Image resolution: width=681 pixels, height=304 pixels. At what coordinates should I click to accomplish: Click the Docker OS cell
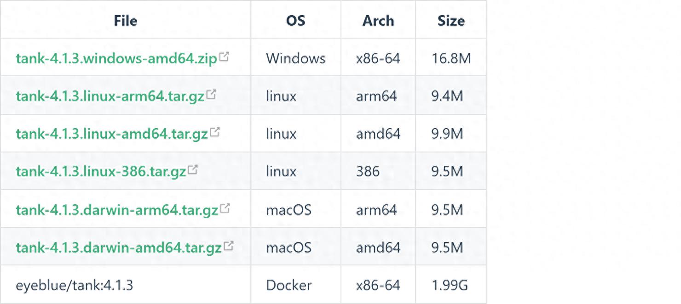click(x=289, y=286)
